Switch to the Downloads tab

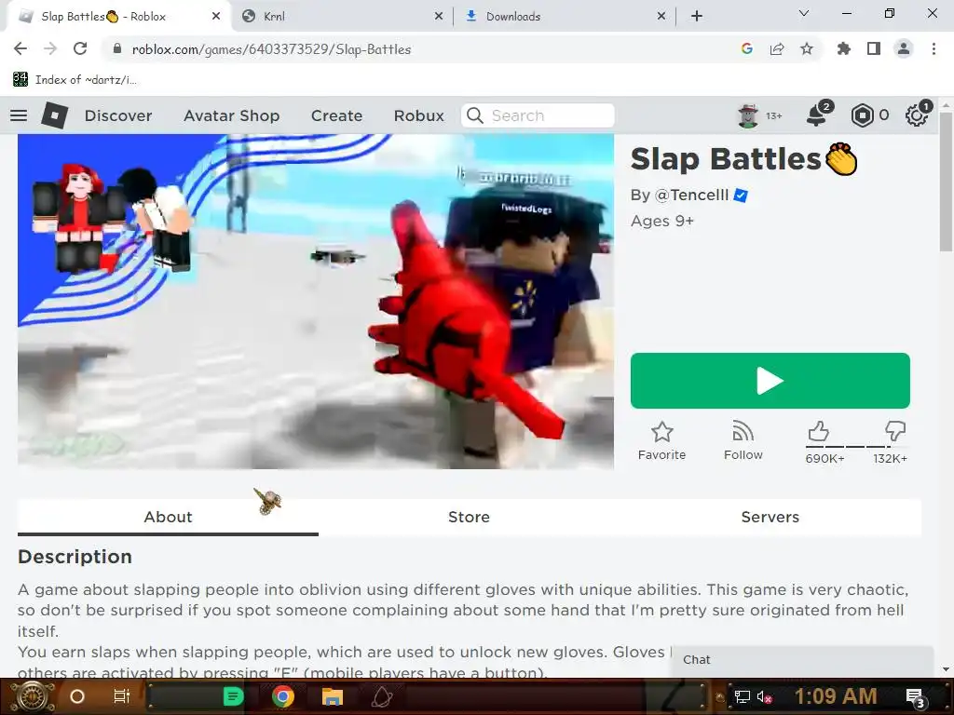[565, 17]
